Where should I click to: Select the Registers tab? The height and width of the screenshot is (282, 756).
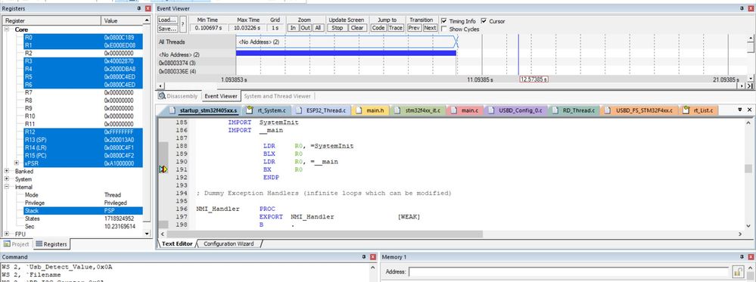pos(51,244)
